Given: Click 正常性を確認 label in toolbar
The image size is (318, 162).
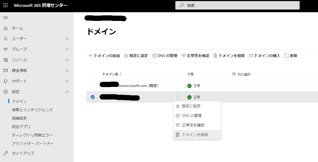Looking at the screenshot, I should click(x=198, y=56).
